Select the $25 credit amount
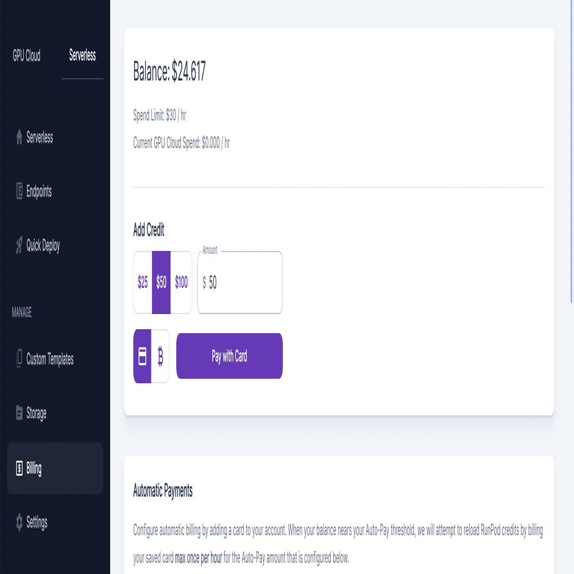The height and width of the screenshot is (574, 574). tap(143, 282)
